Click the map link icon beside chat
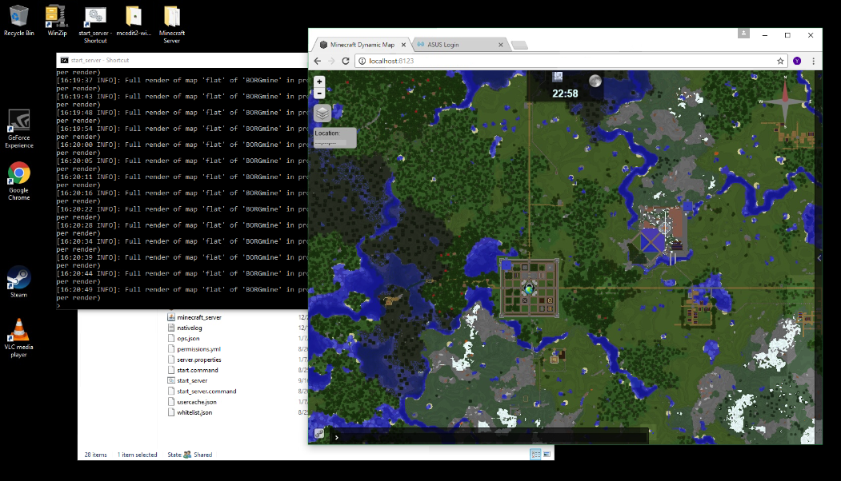 point(318,434)
